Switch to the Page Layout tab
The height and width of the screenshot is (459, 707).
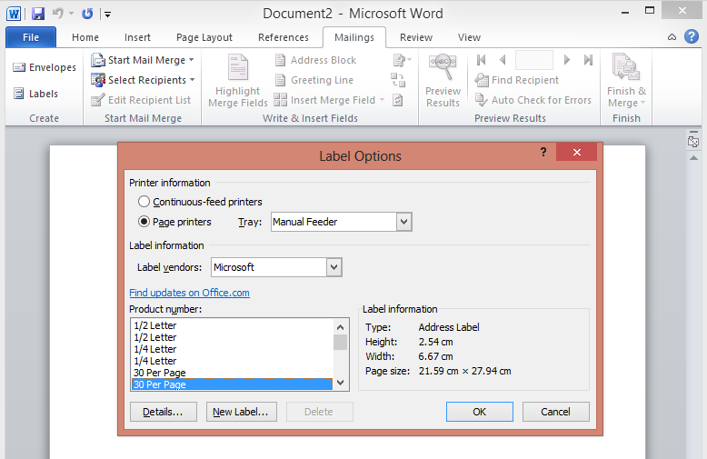[204, 37]
